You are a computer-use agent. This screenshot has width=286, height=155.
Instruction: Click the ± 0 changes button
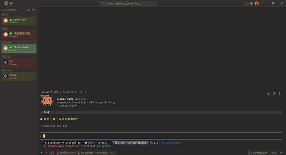coord(52,153)
